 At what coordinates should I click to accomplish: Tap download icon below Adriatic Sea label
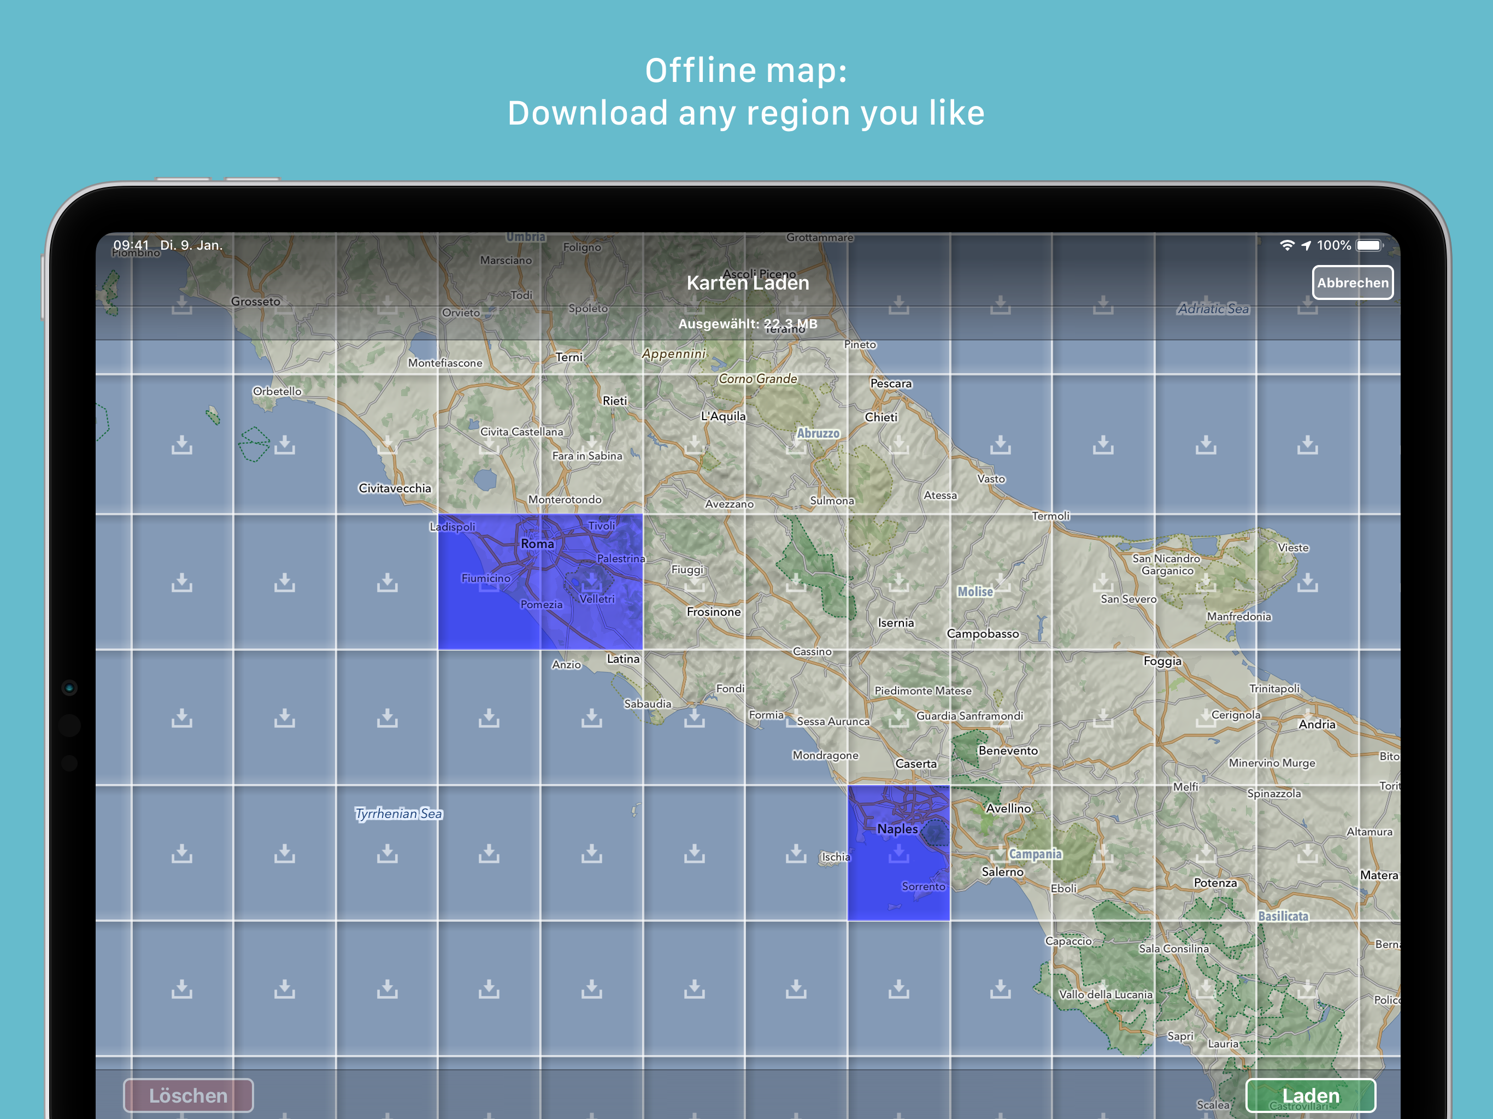point(1206,444)
